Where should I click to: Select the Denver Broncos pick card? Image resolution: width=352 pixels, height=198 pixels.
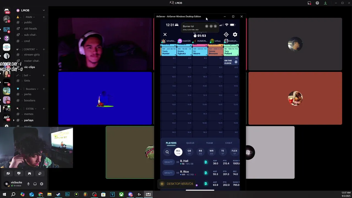215,51
